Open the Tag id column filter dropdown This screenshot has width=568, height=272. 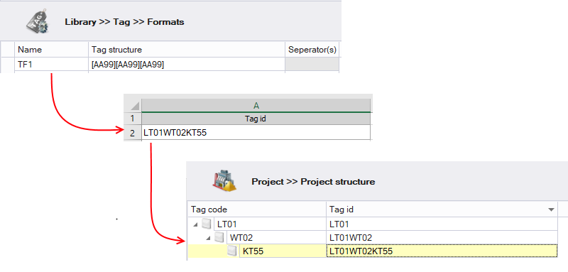(x=552, y=210)
